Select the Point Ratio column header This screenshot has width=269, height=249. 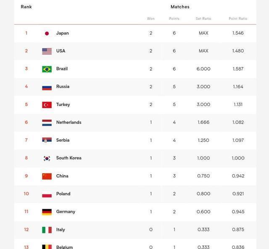(238, 19)
